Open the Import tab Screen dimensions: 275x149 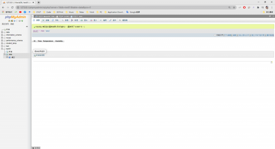(x=94, y=20)
